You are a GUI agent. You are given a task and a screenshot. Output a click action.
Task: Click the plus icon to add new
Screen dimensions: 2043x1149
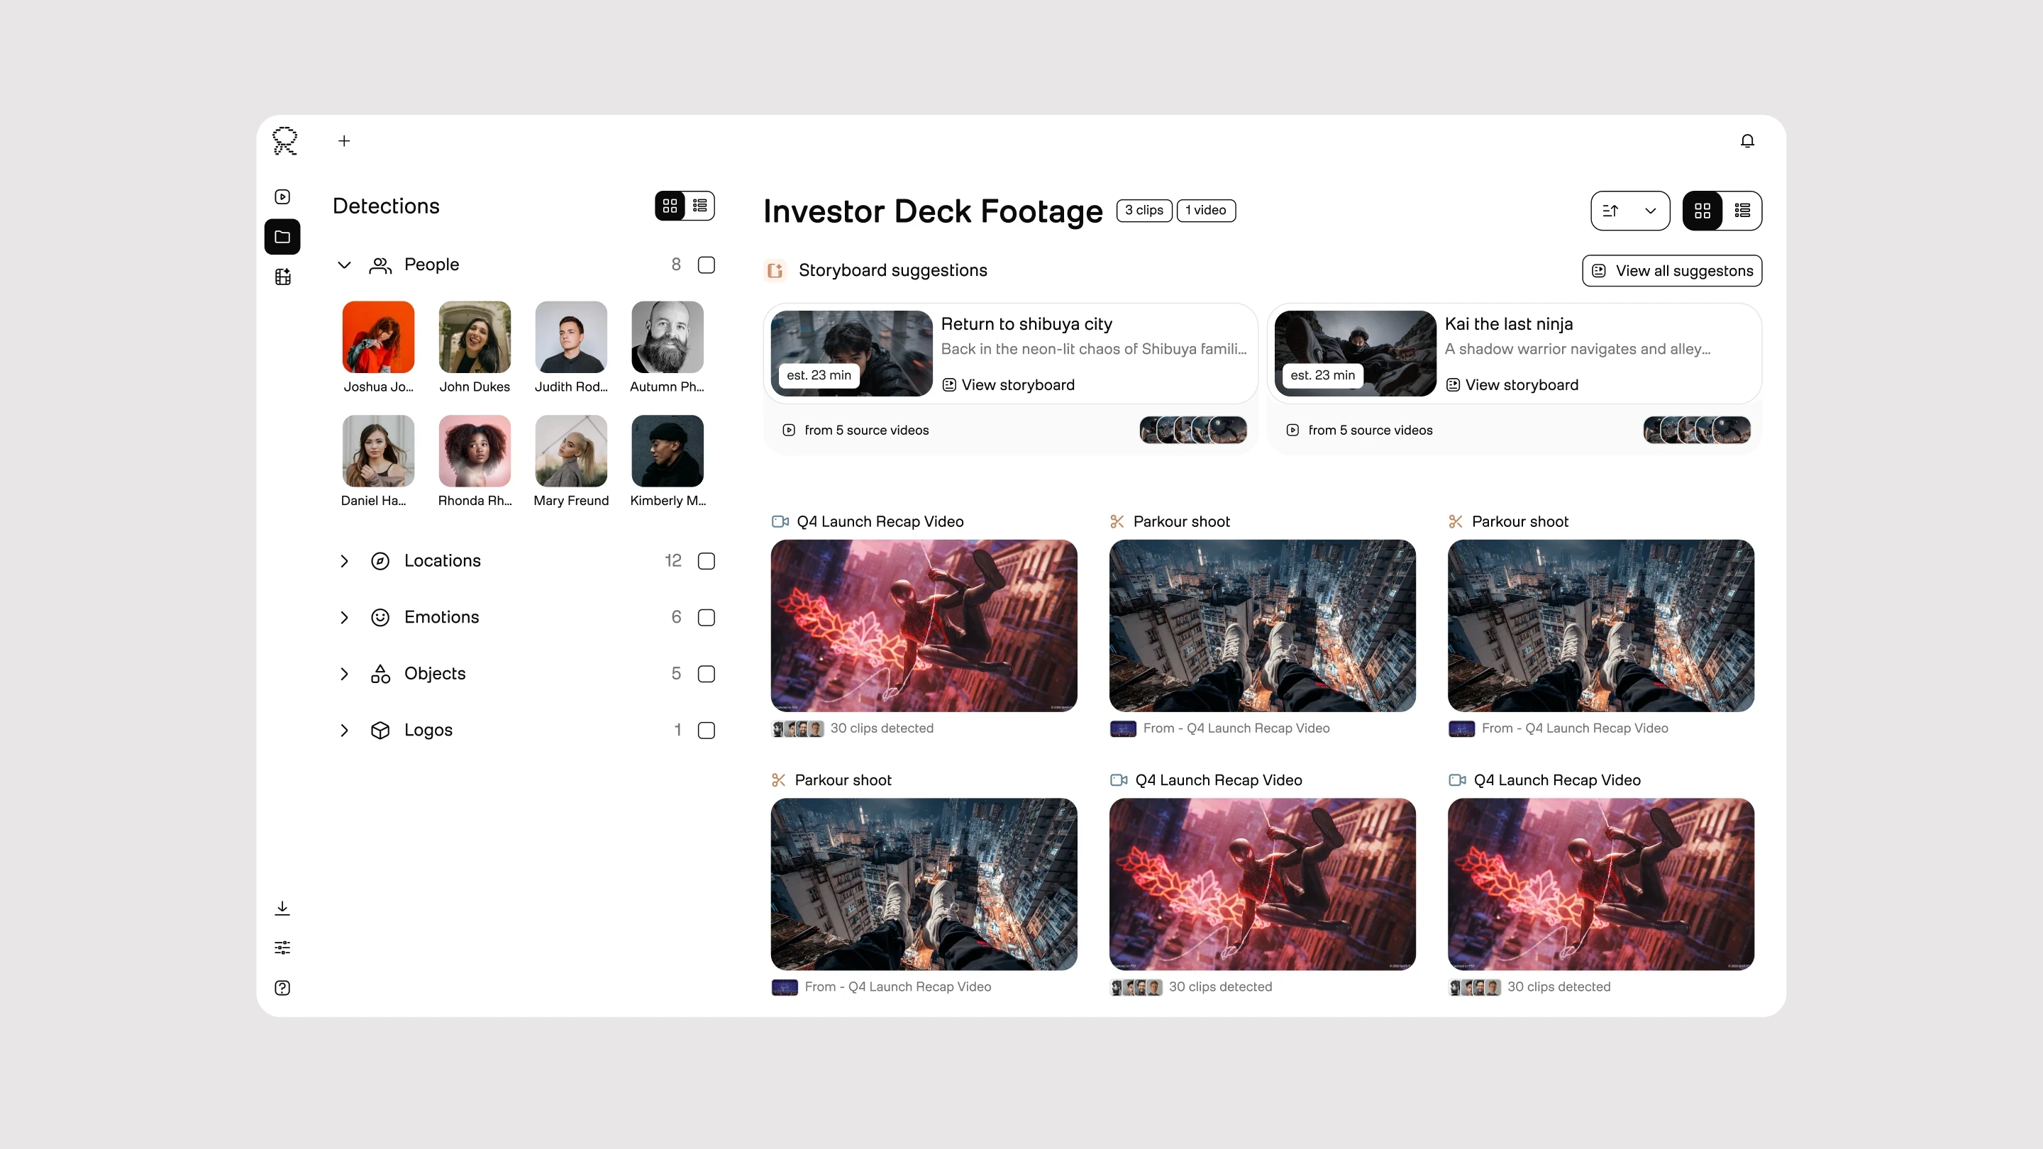click(x=344, y=141)
